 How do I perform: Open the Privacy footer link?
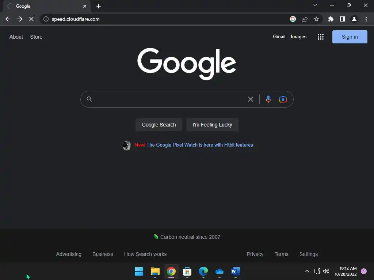pos(255,254)
